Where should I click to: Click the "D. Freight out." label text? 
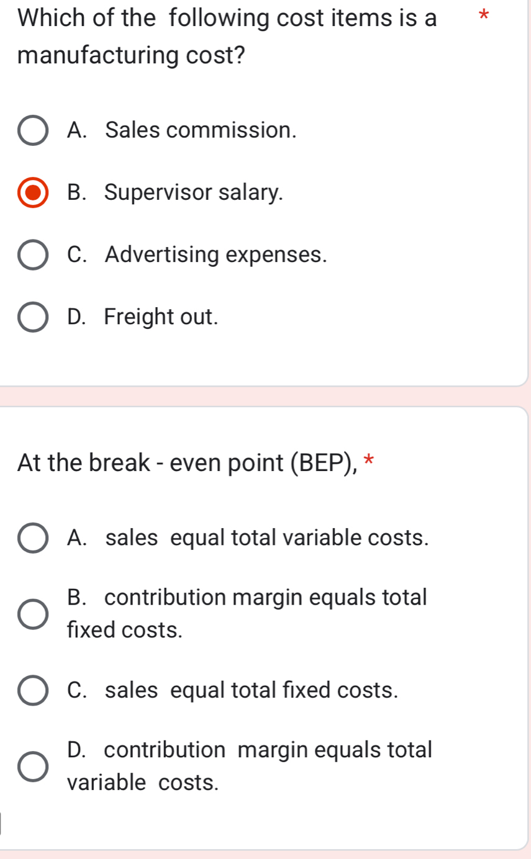pyautogui.click(x=143, y=317)
